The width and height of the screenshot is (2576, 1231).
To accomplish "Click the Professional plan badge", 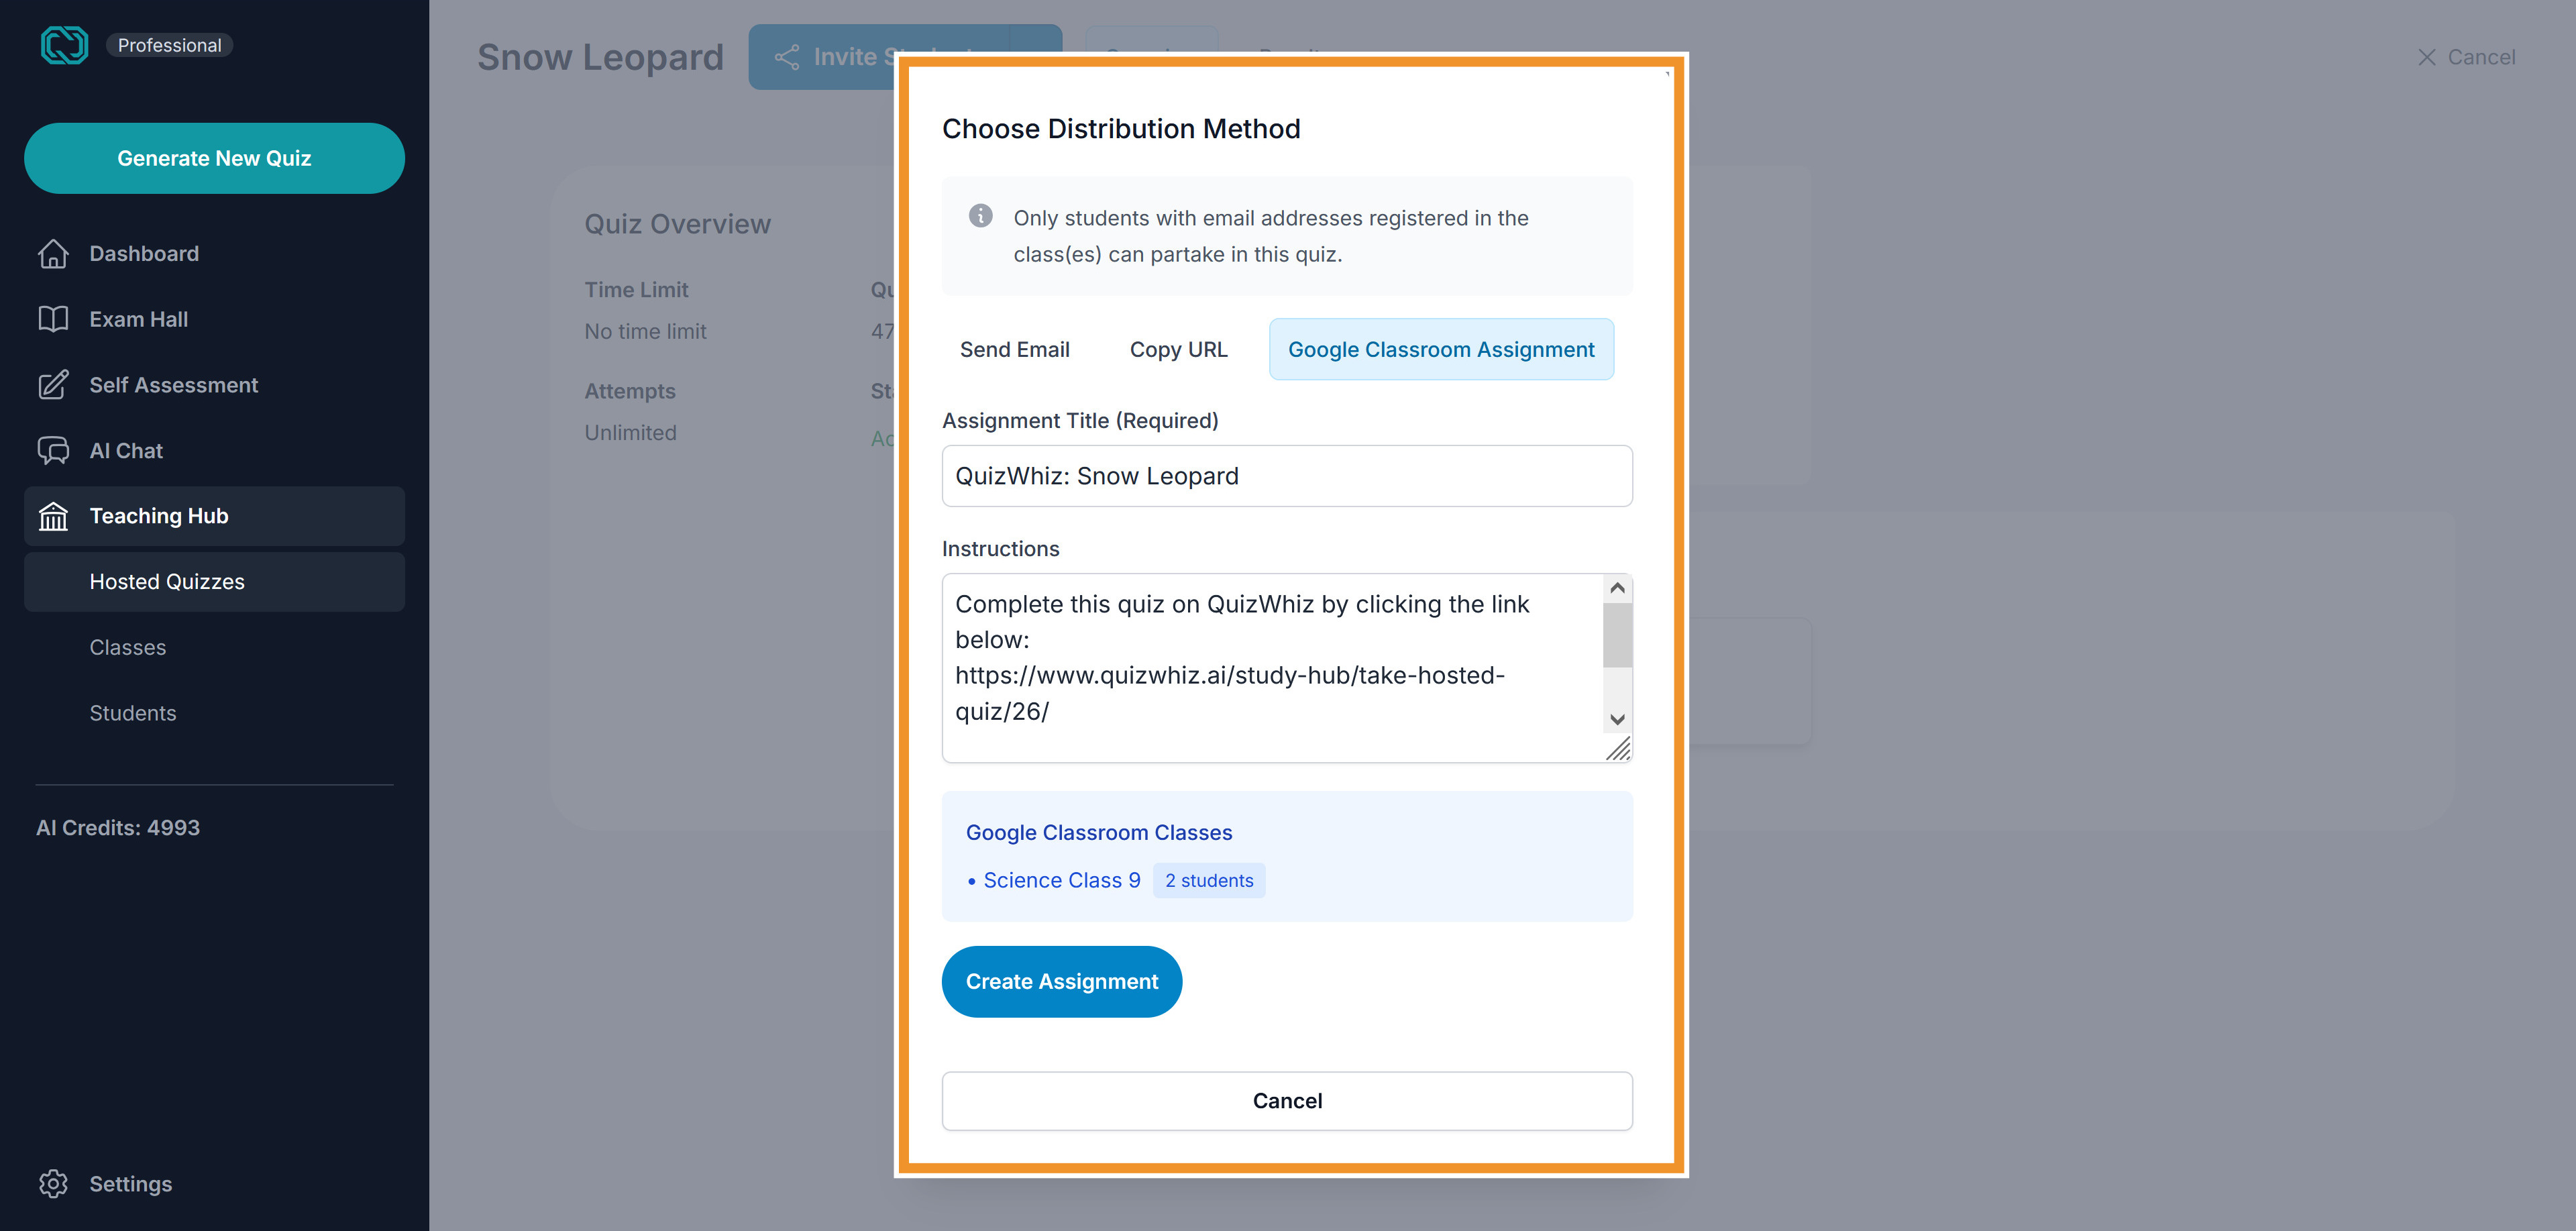I will pyautogui.click(x=169, y=45).
